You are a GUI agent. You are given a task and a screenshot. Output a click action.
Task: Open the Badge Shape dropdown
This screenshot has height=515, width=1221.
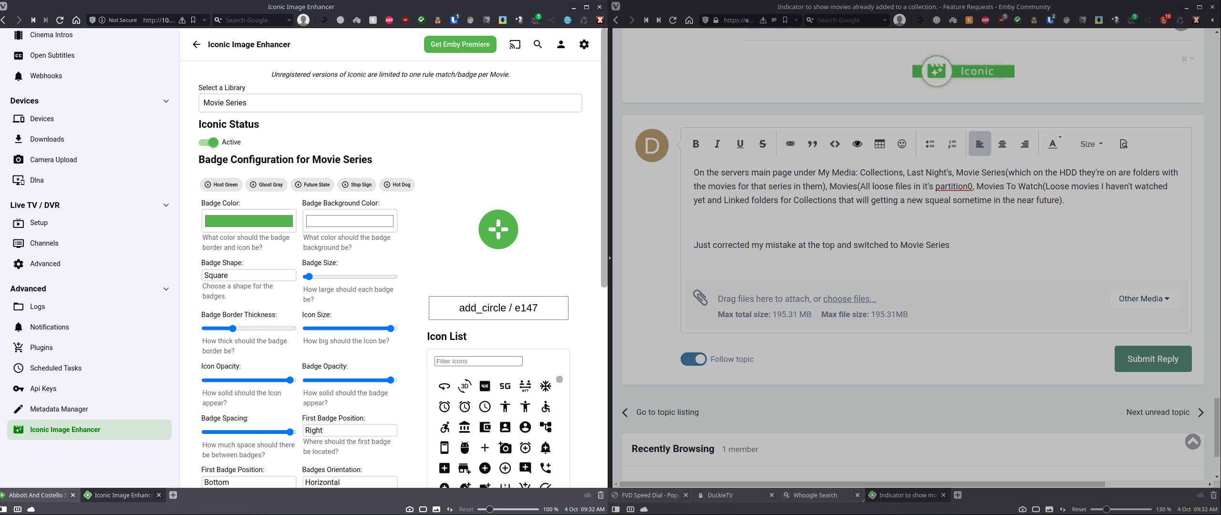(x=248, y=275)
